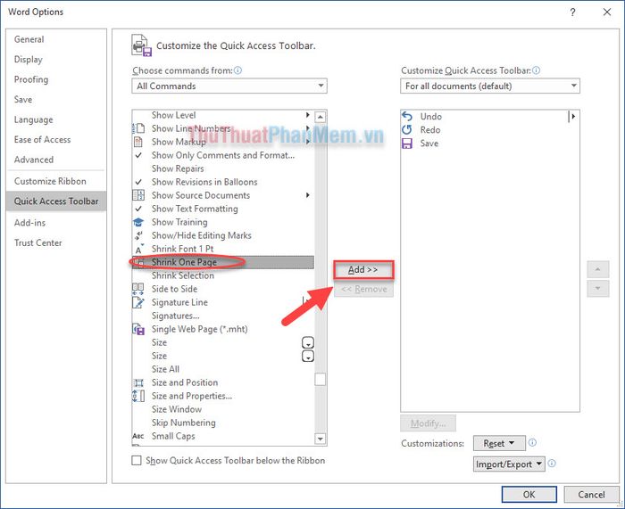The image size is (625, 509).
Task: Click the Size and Properties icon
Action: coord(137,396)
